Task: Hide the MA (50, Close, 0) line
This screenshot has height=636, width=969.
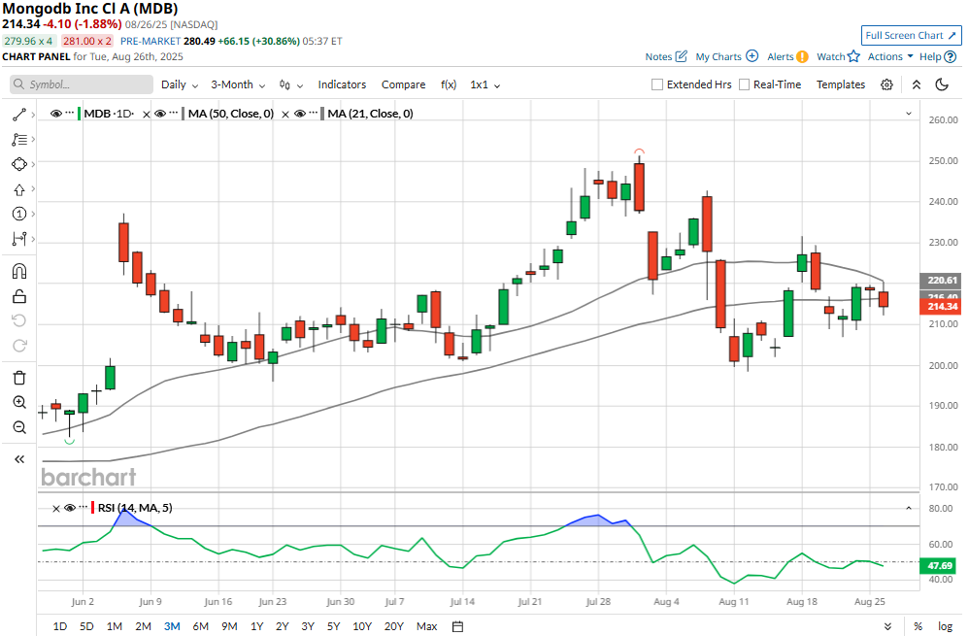Action: [x=160, y=114]
